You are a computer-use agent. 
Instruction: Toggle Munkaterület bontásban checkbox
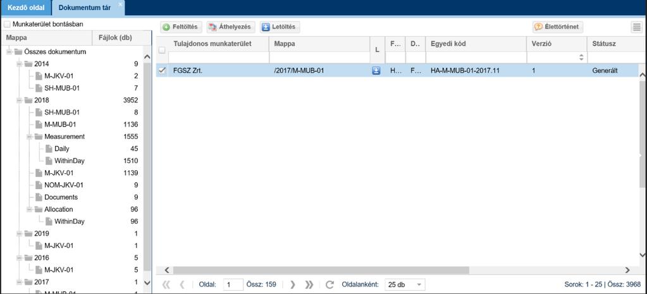pyautogui.click(x=7, y=24)
